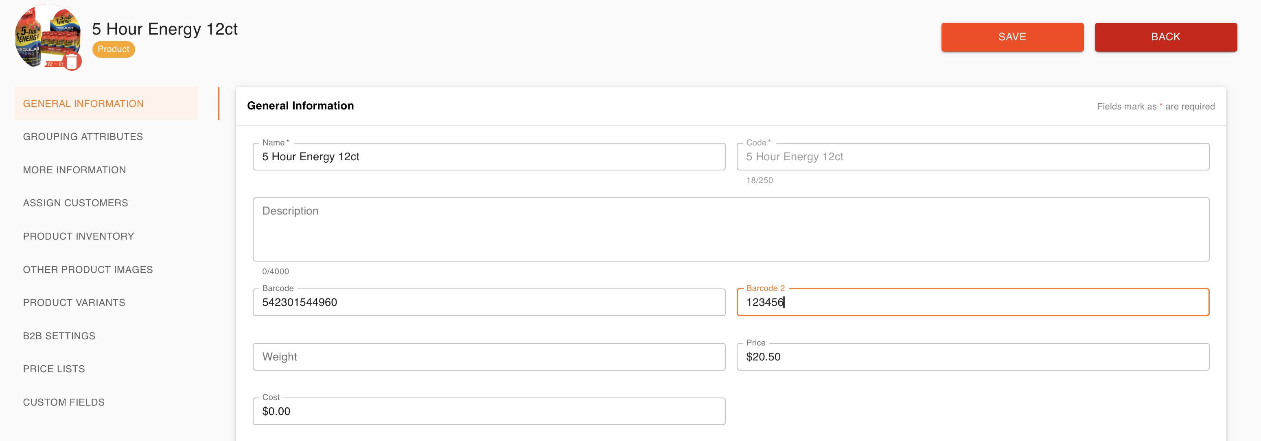Focus the Barcode field with 542301544960
Screen dimensions: 1261x441
(488, 302)
